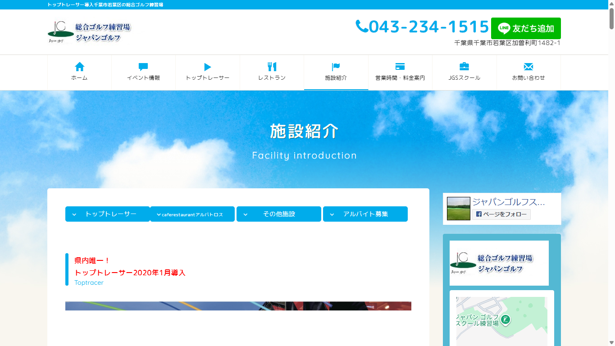Screen dimensions: 615x346
Task: Click the Google map preview
Action: pos(502,321)
